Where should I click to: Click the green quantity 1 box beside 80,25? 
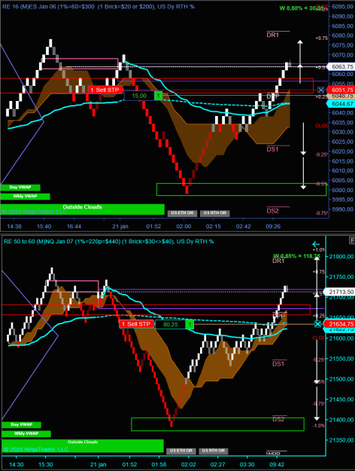[190, 324]
